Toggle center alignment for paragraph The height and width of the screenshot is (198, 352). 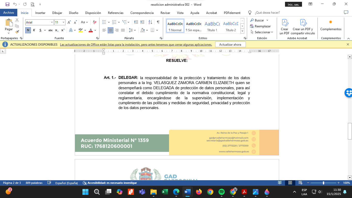click(110, 30)
